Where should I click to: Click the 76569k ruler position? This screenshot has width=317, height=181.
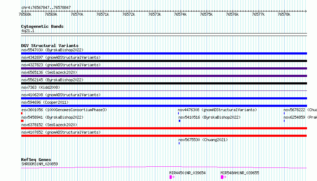51,14
